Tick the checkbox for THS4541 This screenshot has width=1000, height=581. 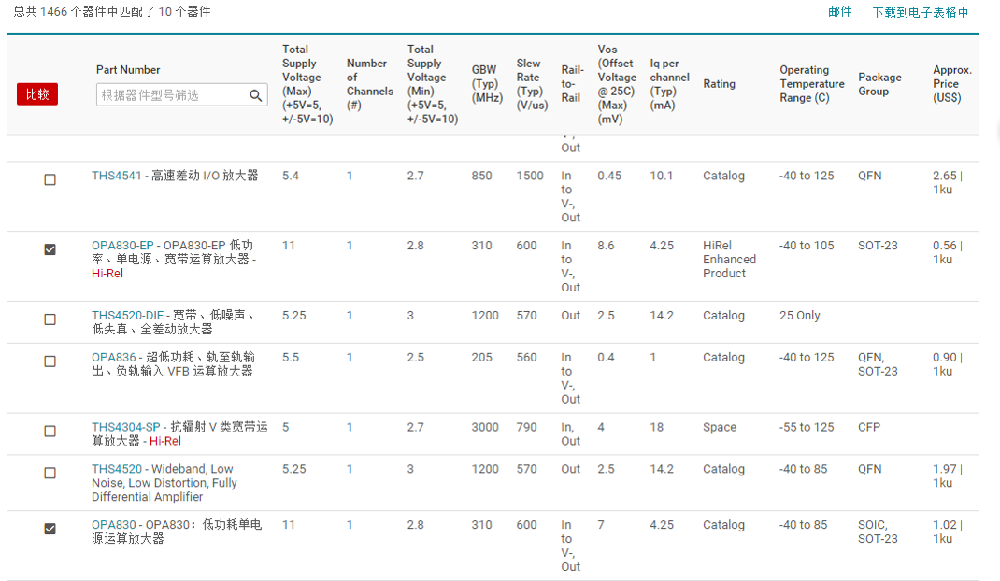click(50, 180)
